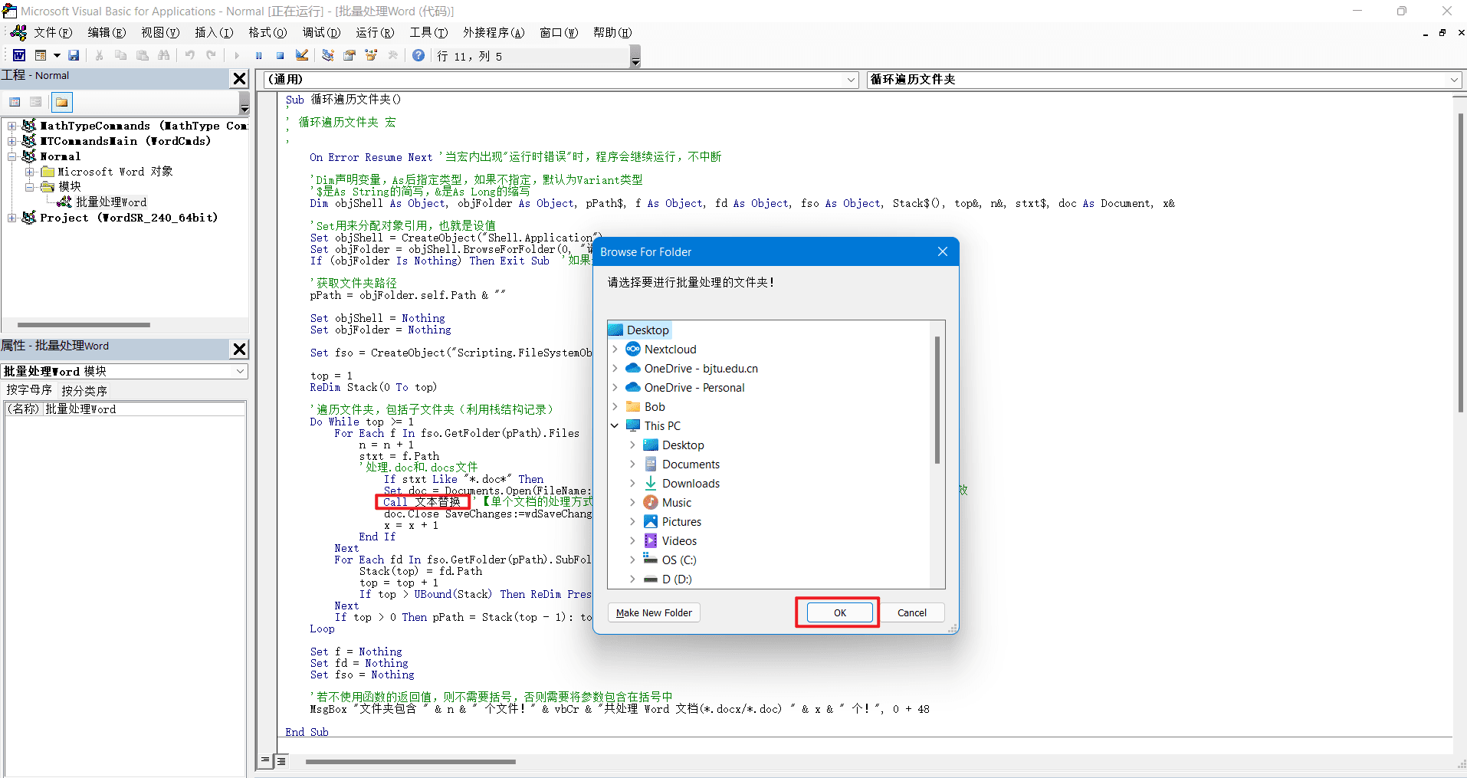Expand Nextcloud in the folder dialog

point(615,349)
